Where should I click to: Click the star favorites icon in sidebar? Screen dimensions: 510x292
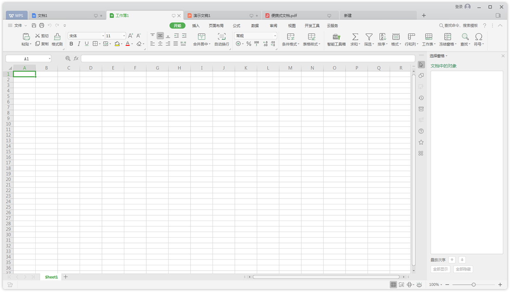[x=421, y=142]
